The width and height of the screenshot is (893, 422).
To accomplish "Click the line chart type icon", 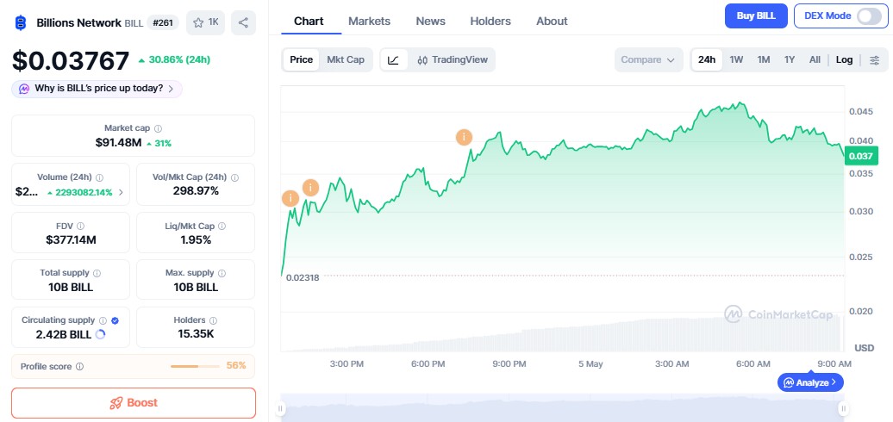I will (394, 59).
